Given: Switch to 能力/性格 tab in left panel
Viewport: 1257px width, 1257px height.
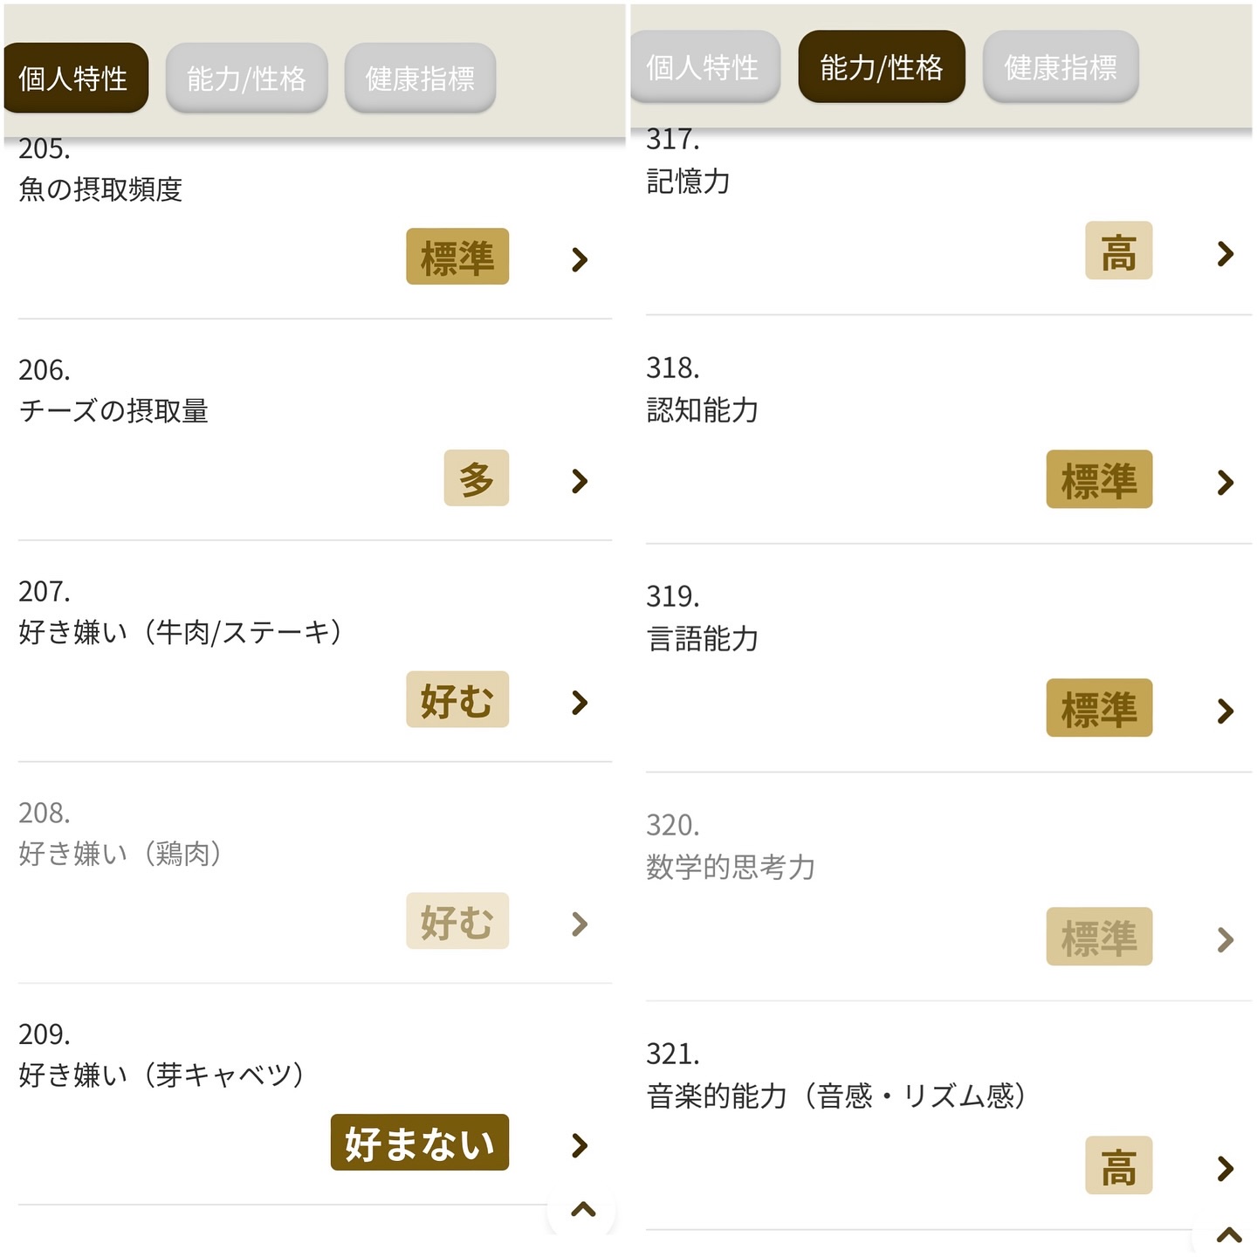Looking at the screenshot, I should pyautogui.click(x=246, y=79).
